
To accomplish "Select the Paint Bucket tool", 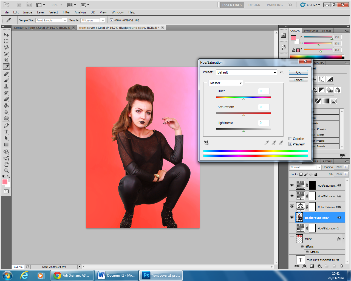I will (6, 106).
